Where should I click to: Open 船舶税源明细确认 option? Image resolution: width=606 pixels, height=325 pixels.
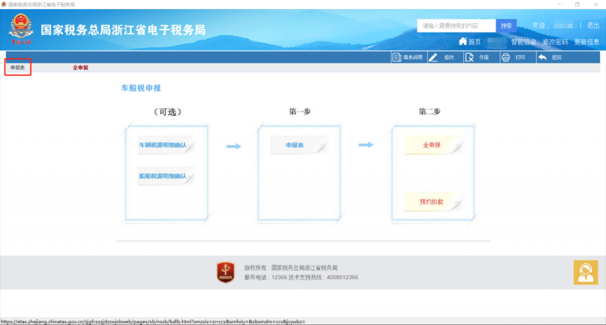[x=166, y=176]
